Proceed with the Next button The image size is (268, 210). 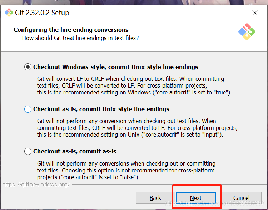pyautogui.click(x=196, y=198)
